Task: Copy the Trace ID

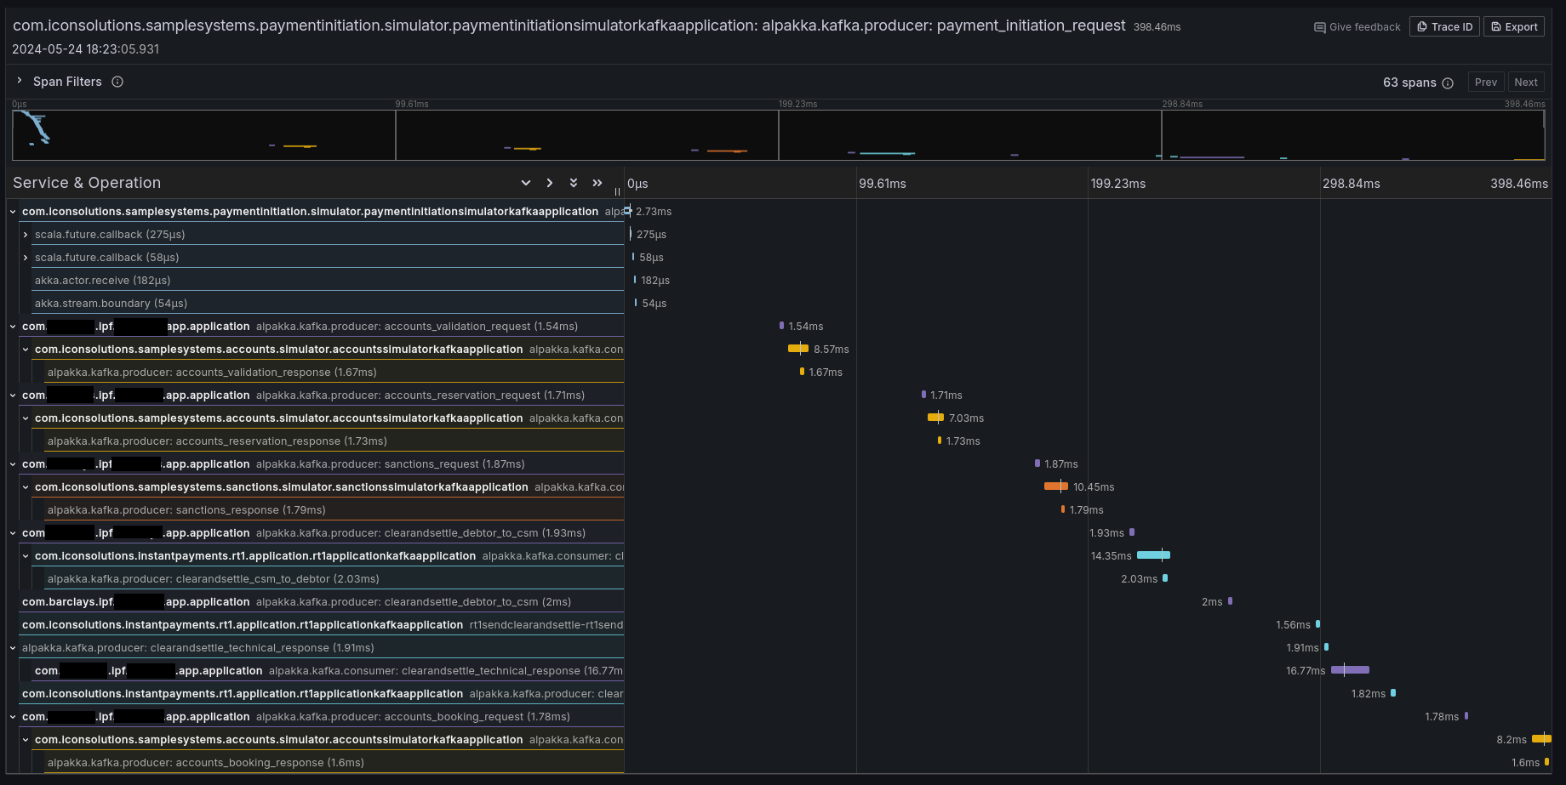Action: [x=1444, y=27]
